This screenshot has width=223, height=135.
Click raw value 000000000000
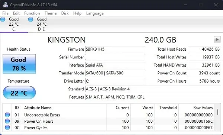point(199,115)
